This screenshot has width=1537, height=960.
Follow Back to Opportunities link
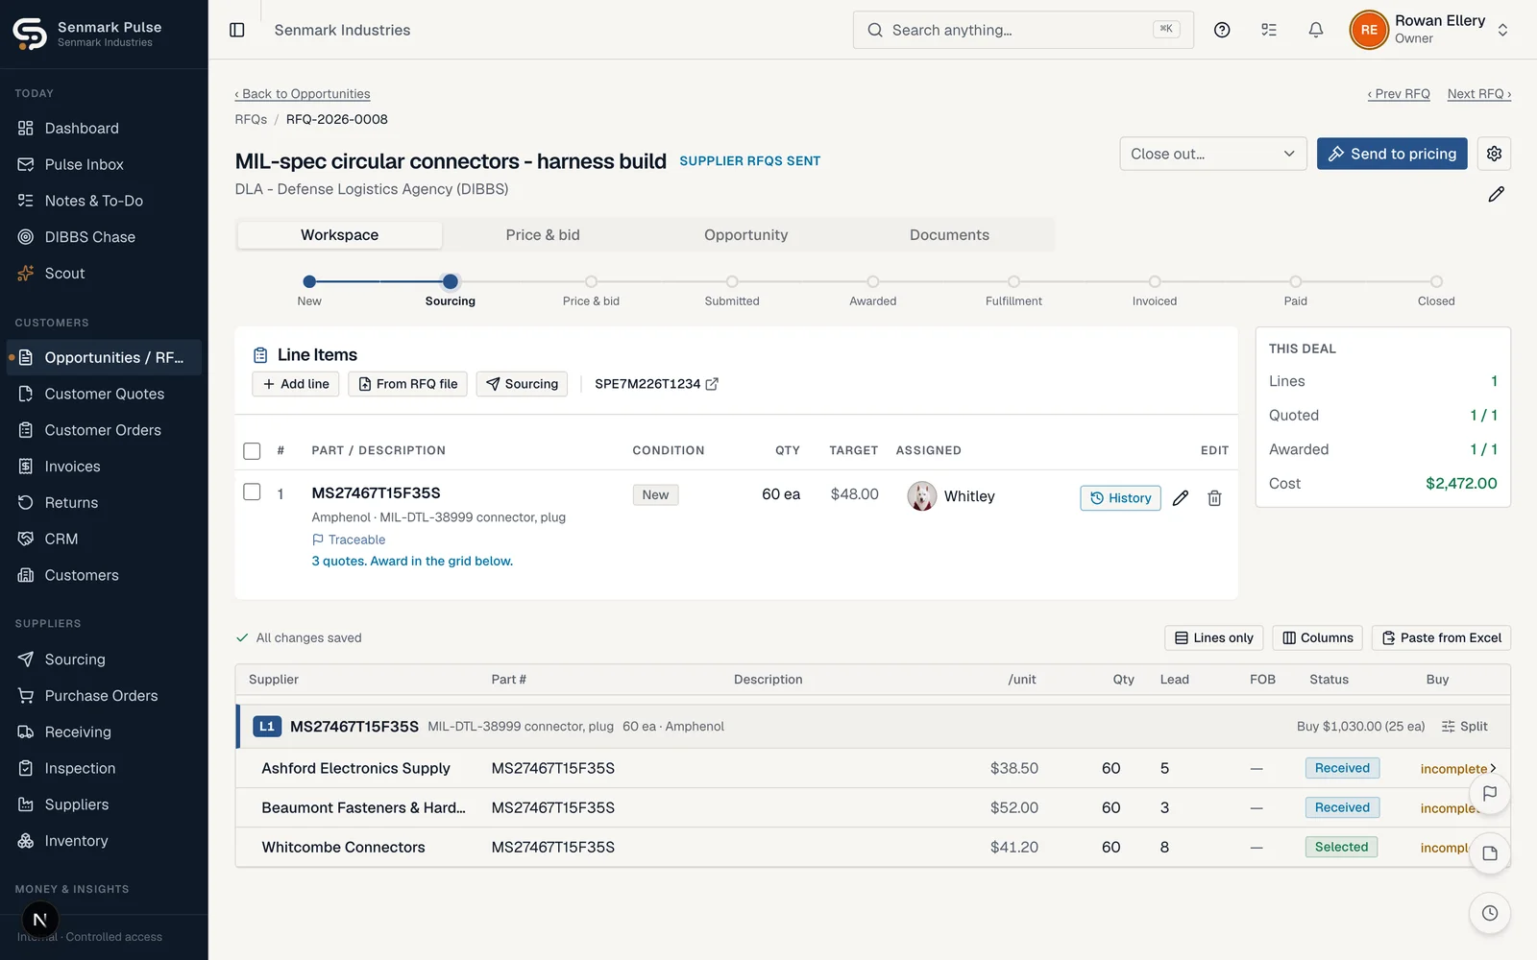point(303,94)
